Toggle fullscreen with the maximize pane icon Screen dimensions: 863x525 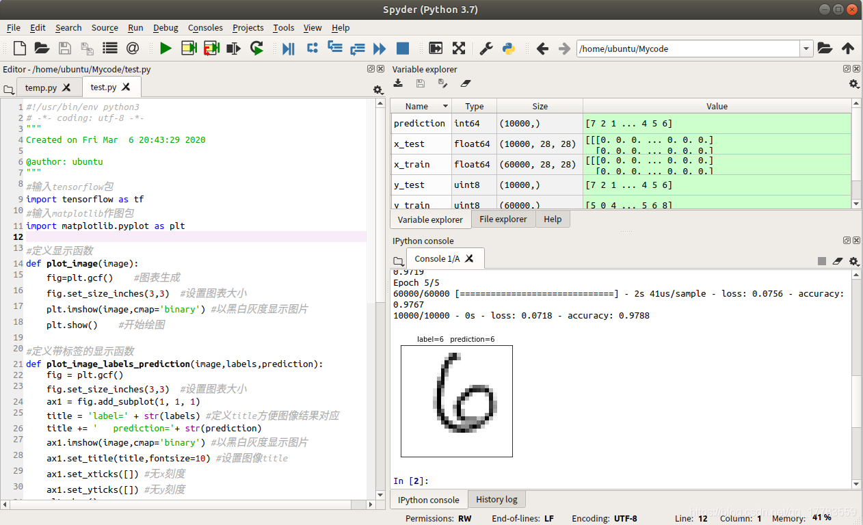[x=458, y=49]
